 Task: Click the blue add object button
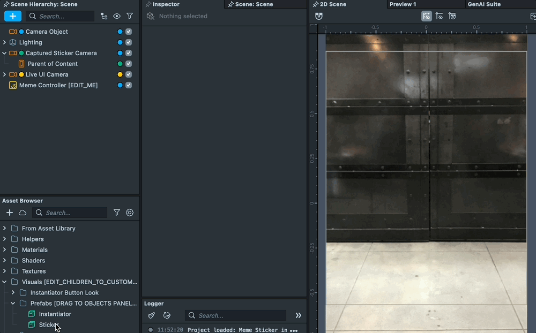point(13,16)
